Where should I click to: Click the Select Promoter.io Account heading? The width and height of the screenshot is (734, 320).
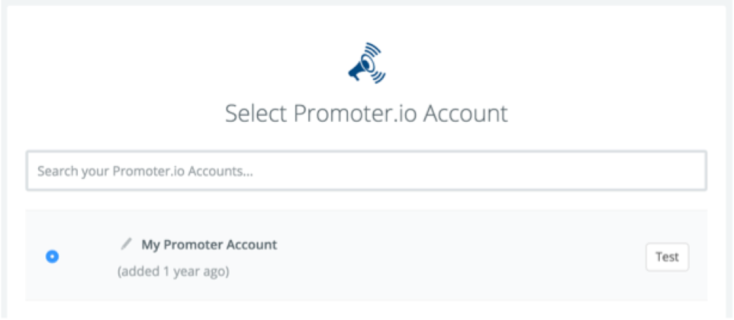366,114
